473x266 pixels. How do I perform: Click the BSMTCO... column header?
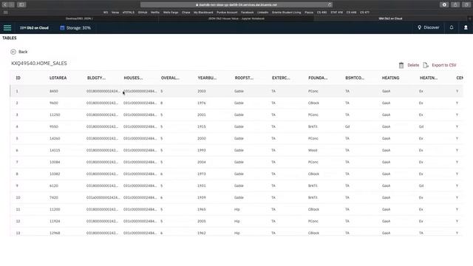355,78
